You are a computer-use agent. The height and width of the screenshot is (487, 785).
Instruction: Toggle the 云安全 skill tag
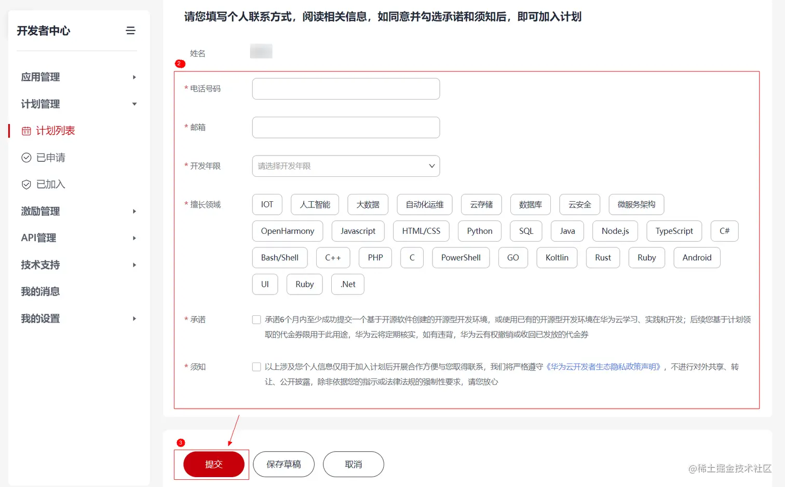pos(580,204)
